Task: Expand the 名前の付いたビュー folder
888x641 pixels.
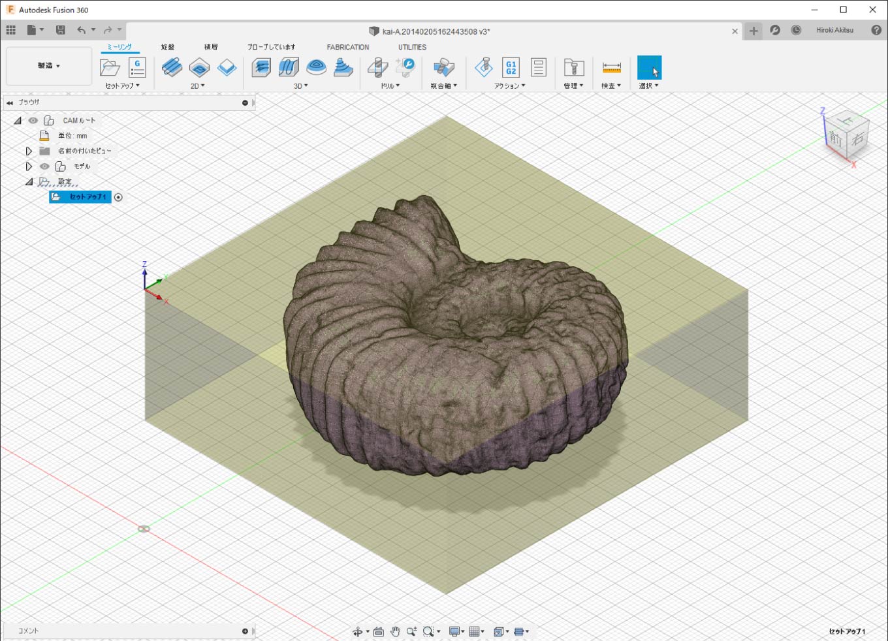Action: [29, 151]
